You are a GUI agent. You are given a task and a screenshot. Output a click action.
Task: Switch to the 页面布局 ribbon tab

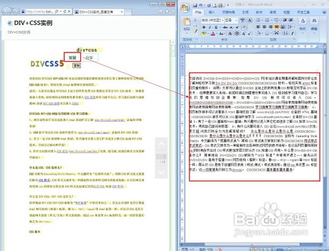click(228, 12)
